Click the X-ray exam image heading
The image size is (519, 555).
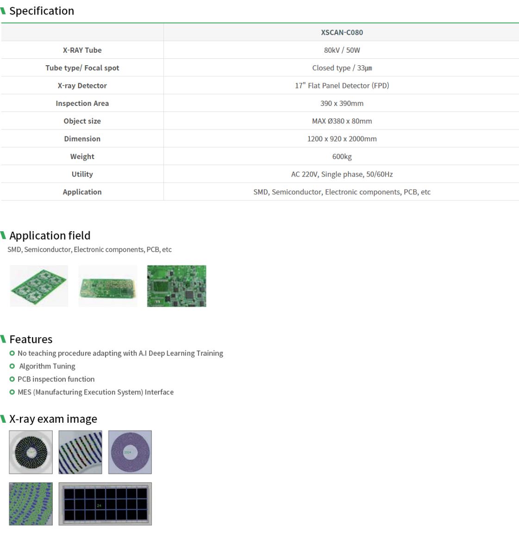coord(53,419)
